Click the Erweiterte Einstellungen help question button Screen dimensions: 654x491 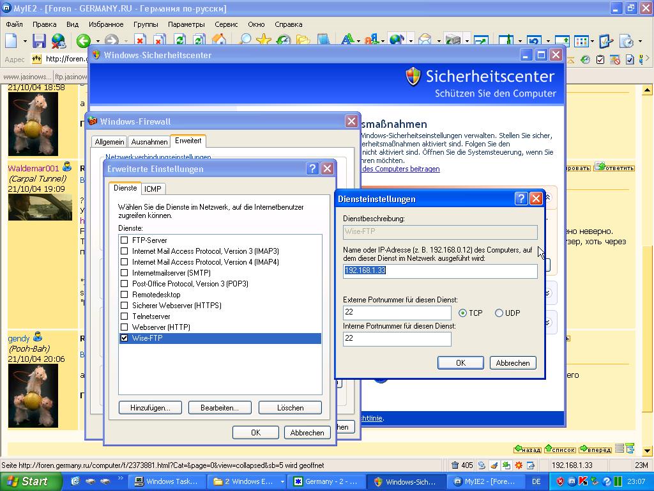[312, 169]
